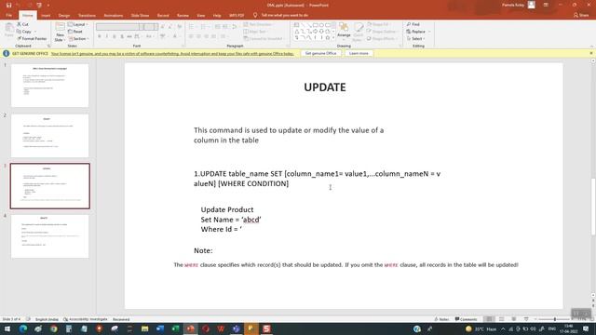Open the Section dropdown
Screen dimensions: 596x335
tap(78, 39)
